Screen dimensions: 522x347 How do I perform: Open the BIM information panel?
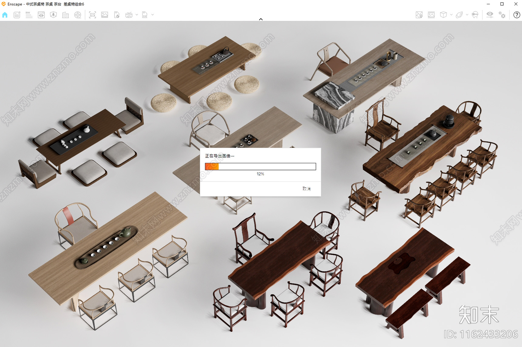click(29, 15)
